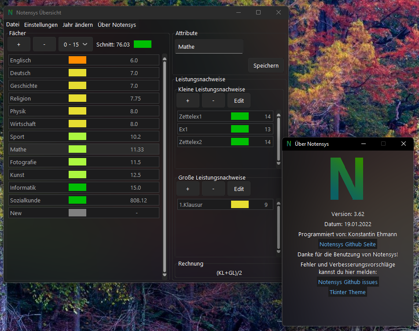Open the Notensys Github issues link
Image resolution: width=419 pixels, height=331 pixels.
(x=348, y=282)
